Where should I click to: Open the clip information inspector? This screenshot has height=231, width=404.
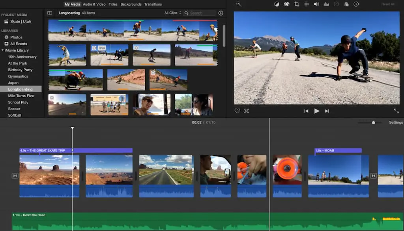[356, 4]
